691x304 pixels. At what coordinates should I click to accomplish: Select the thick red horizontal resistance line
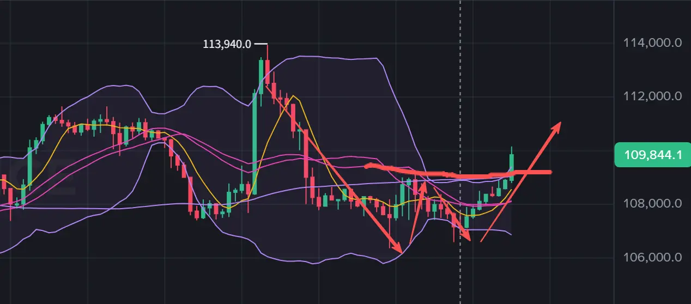tap(458, 173)
